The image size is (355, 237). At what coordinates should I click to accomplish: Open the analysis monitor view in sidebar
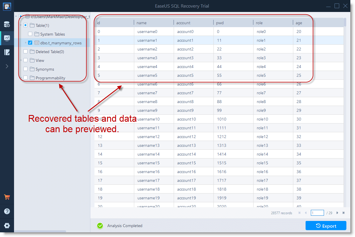click(x=7, y=38)
